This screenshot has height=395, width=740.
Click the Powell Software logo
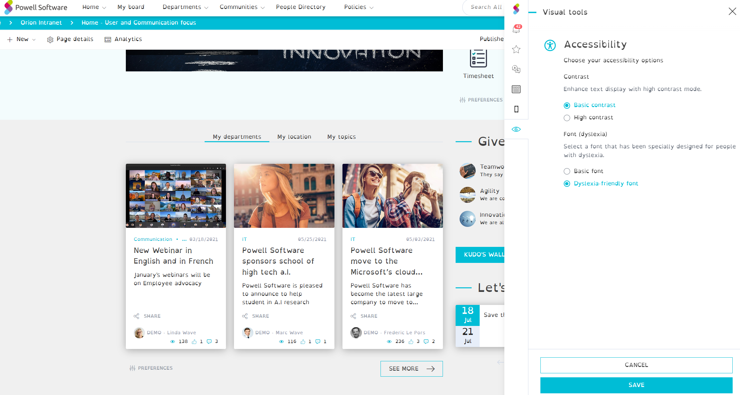[x=36, y=7]
